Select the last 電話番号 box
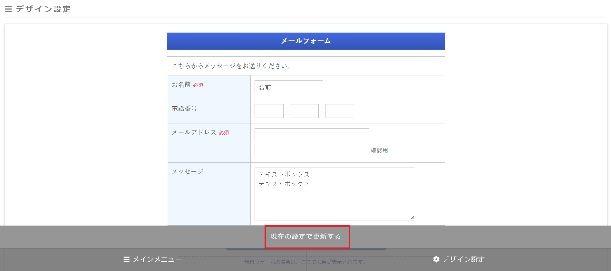 coord(339,111)
